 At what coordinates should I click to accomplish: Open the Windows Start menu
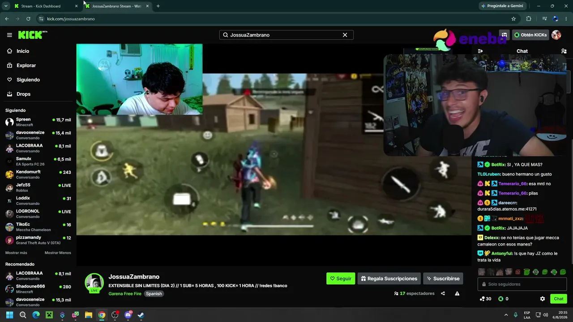[x=9, y=315]
